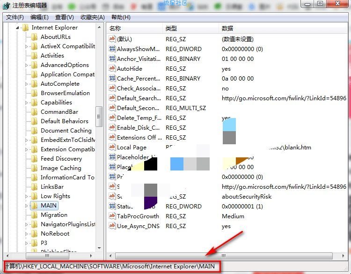
Task: Click the Default_Search... string value icon
Action: pos(112,98)
